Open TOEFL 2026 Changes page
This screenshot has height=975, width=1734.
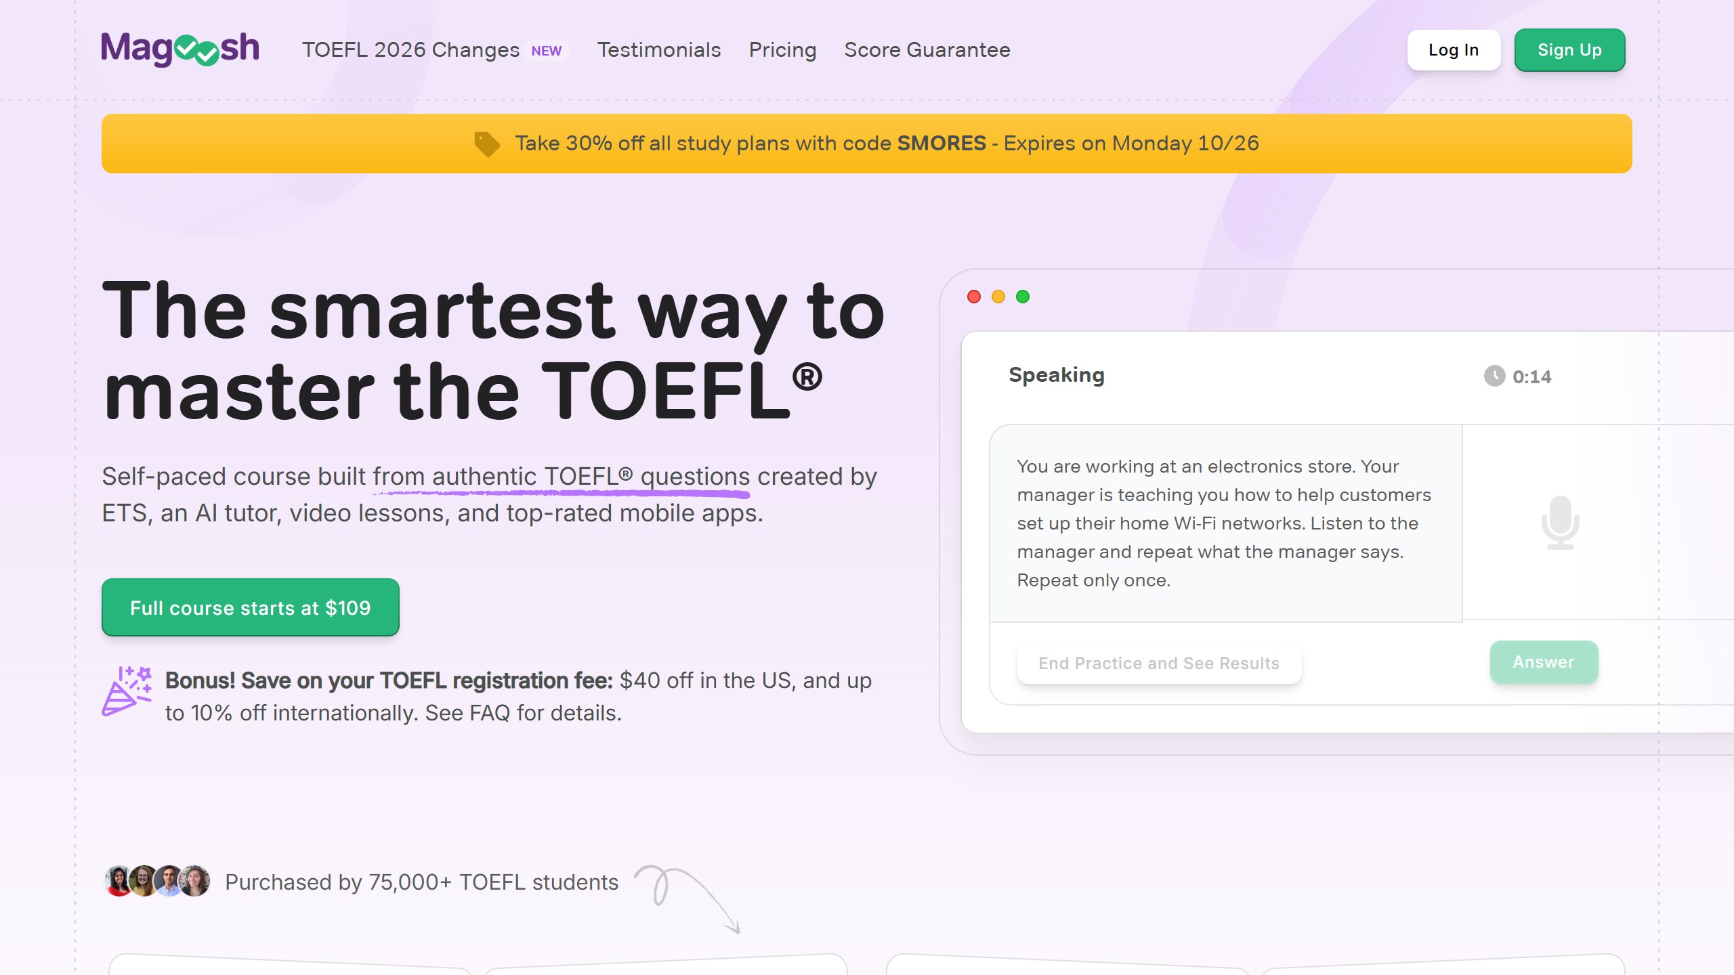pos(410,50)
